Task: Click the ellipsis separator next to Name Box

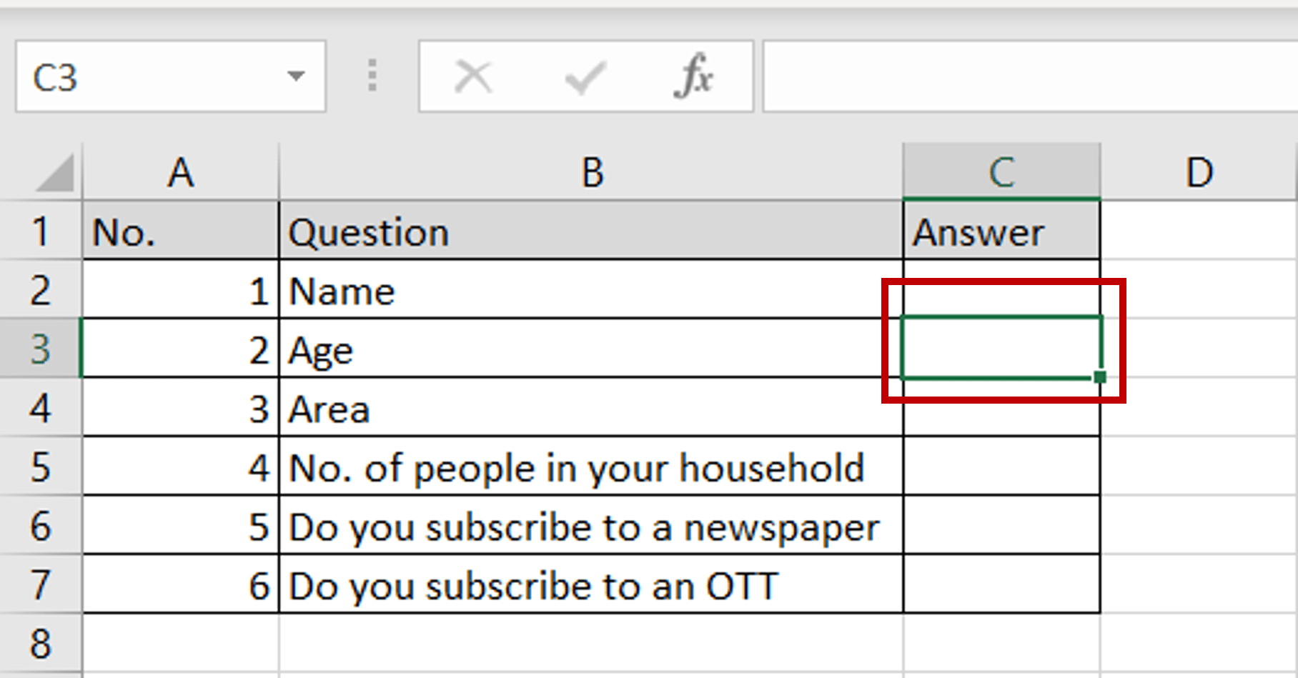Action: [x=372, y=76]
